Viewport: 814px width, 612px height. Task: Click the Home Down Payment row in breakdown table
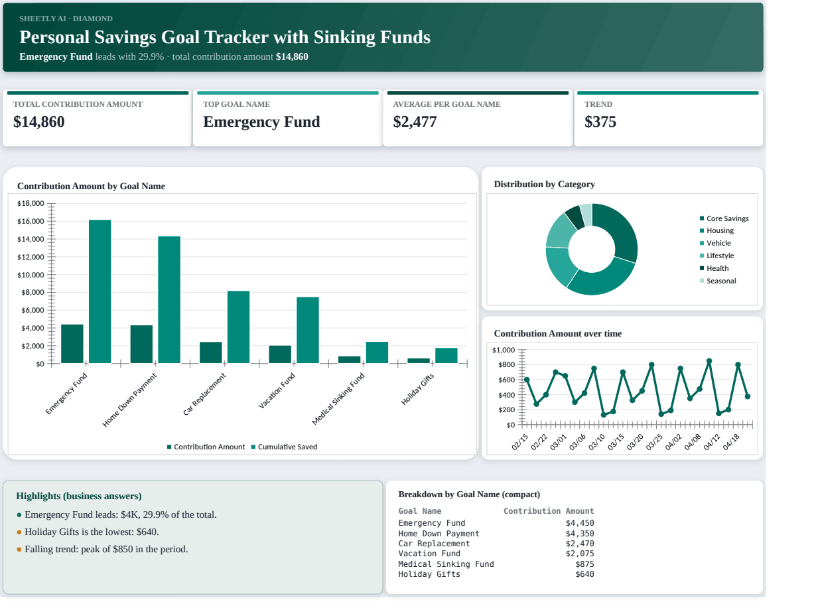pyautogui.click(x=496, y=534)
